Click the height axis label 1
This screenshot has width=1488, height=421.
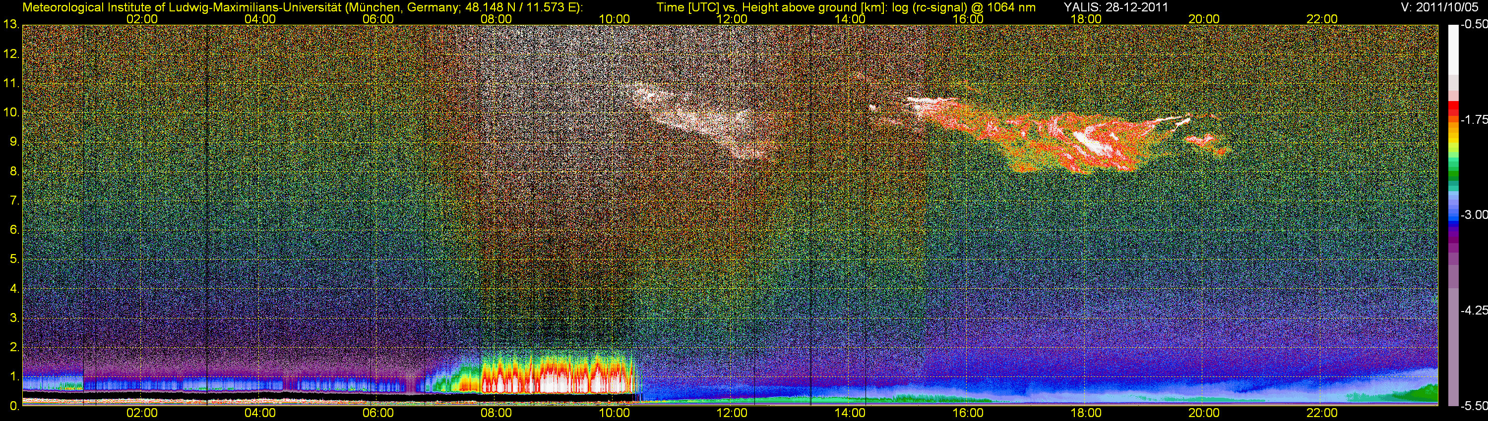(14, 376)
